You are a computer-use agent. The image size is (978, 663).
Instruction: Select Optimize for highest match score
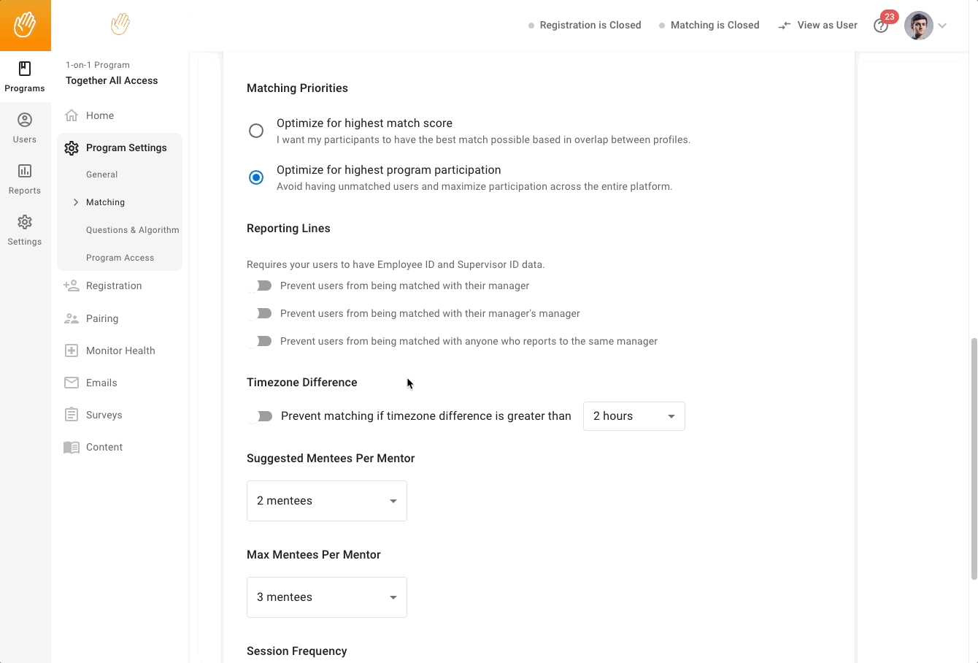256,131
